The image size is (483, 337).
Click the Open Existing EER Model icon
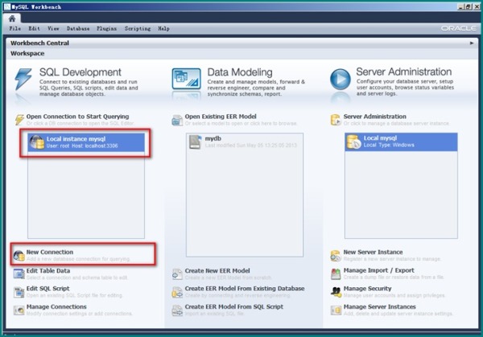pos(177,120)
